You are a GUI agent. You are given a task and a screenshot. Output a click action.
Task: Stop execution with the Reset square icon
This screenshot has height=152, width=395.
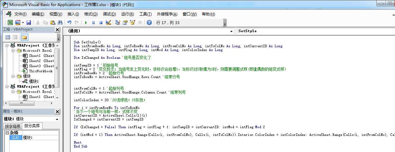101,22
